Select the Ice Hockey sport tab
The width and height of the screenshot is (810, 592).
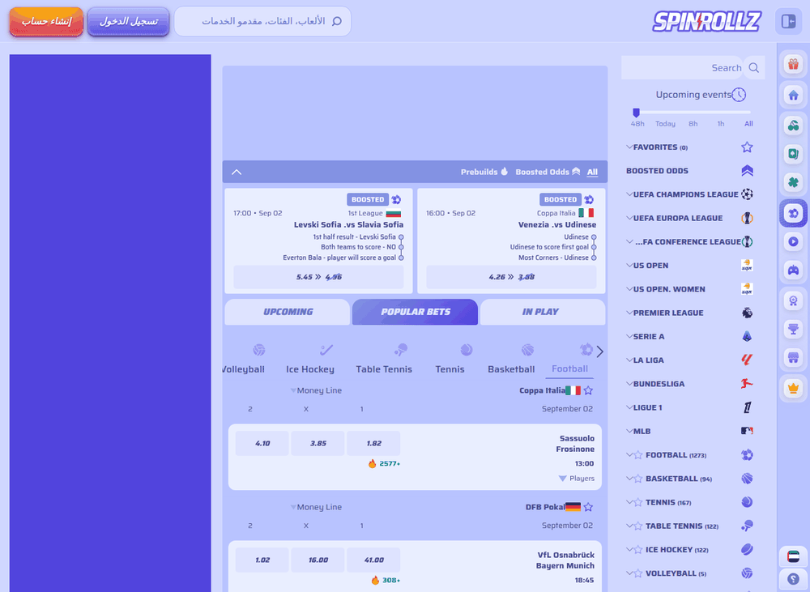(310, 359)
